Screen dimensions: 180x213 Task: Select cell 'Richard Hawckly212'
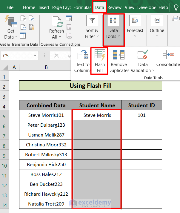(x=46, y=194)
